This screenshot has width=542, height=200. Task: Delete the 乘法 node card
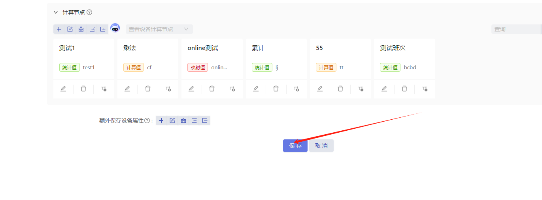point(148,89)
